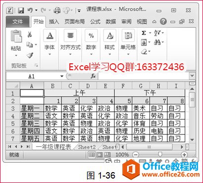203x183 pixels.
Task: Click the zoom slider handle
Action: pos(160,155)
